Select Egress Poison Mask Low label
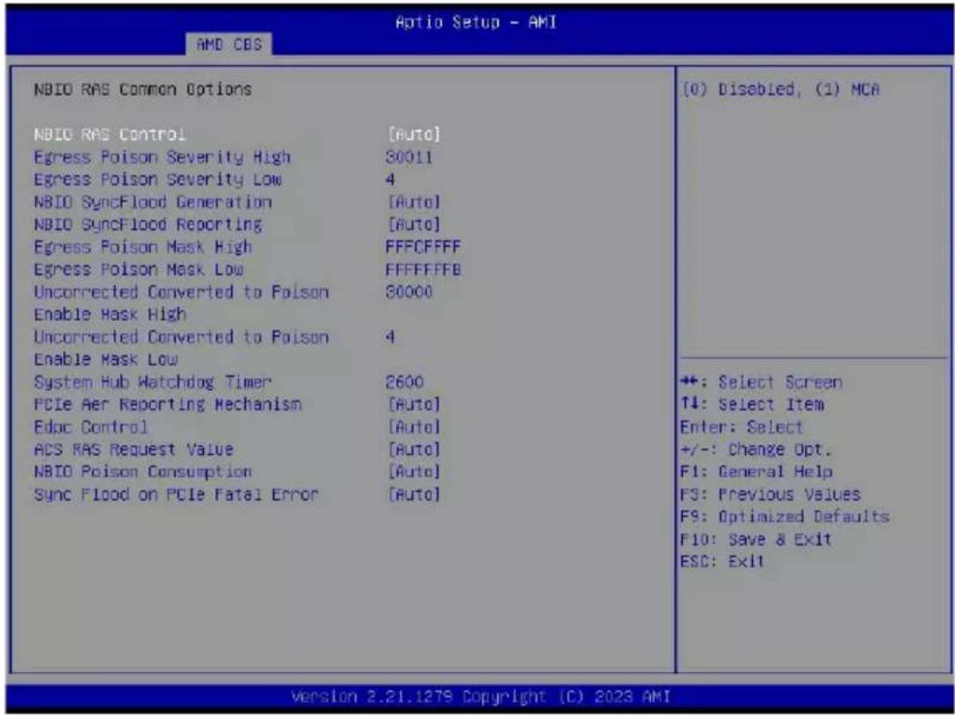 click(x=138, y=269)
